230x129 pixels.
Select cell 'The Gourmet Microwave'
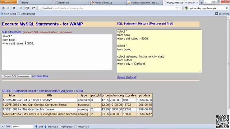50,109
